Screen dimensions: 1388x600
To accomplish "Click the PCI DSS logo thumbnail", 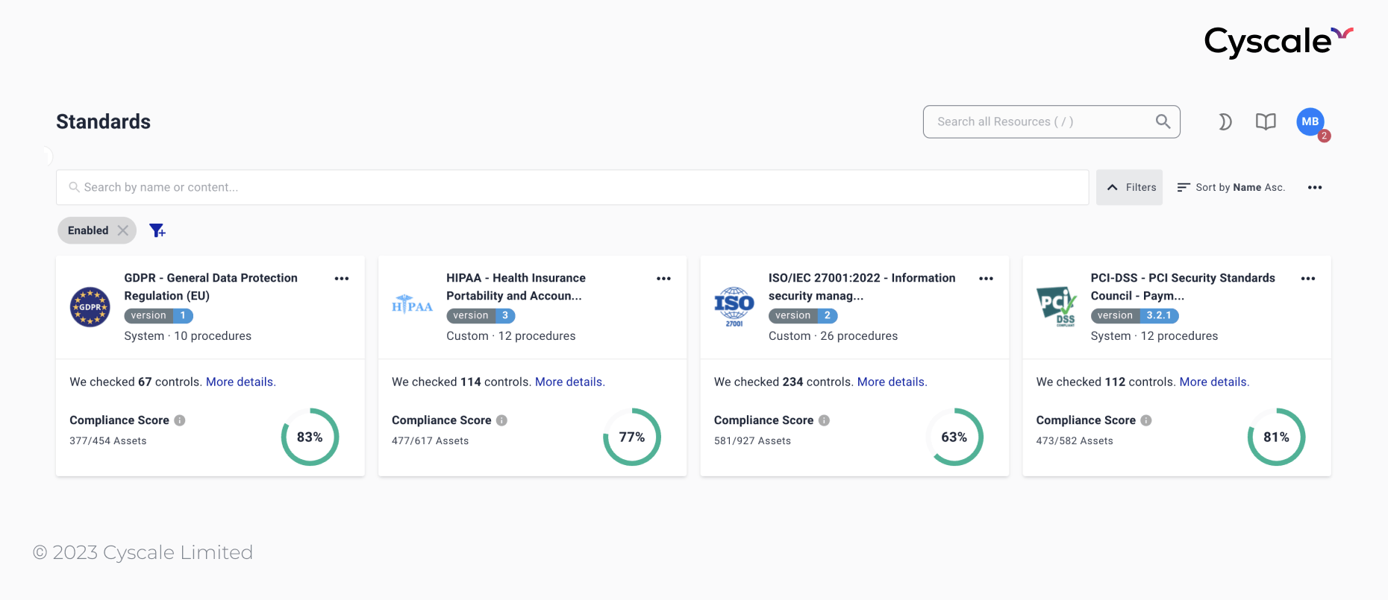I will (x=1057, y=306).
